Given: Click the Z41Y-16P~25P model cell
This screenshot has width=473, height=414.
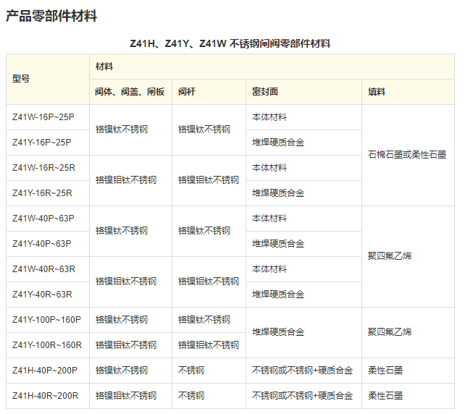Looking at the screenshot, I should pyautogui.click(x=42, y=143).
